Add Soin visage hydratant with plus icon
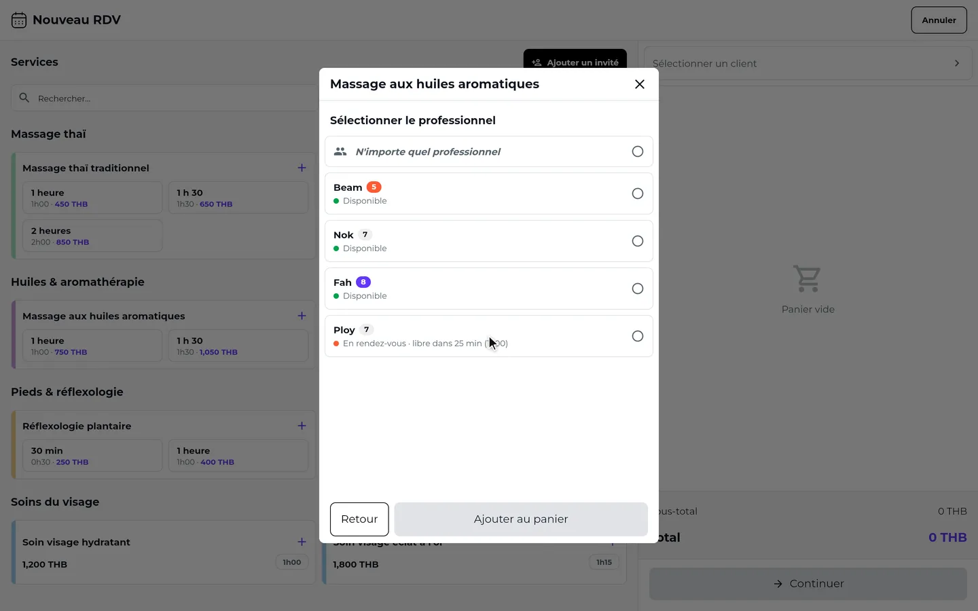978x611 pixels. pyautogui.click(x=302, y=542)
